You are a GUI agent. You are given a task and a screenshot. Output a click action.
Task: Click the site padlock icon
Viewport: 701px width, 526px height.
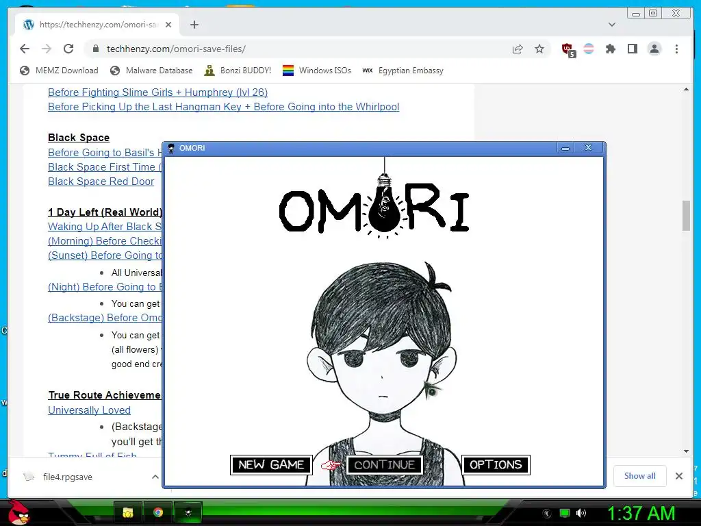[x=95, y=49]
